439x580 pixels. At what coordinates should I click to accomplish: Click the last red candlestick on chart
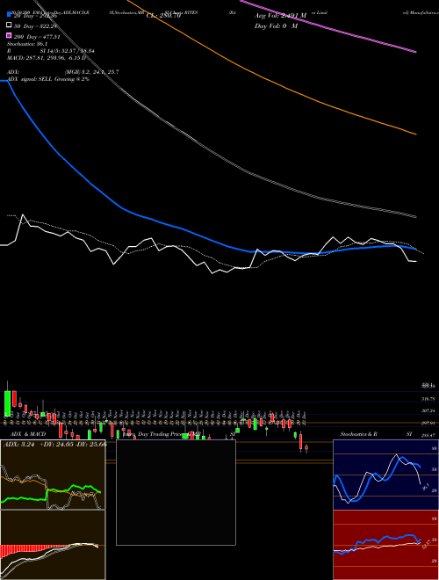[x=306, y=448]
